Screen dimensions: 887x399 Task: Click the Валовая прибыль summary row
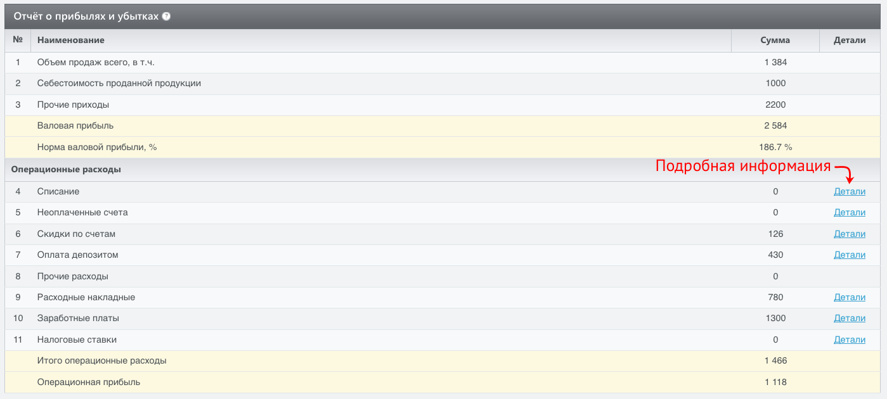pos(75,125)
